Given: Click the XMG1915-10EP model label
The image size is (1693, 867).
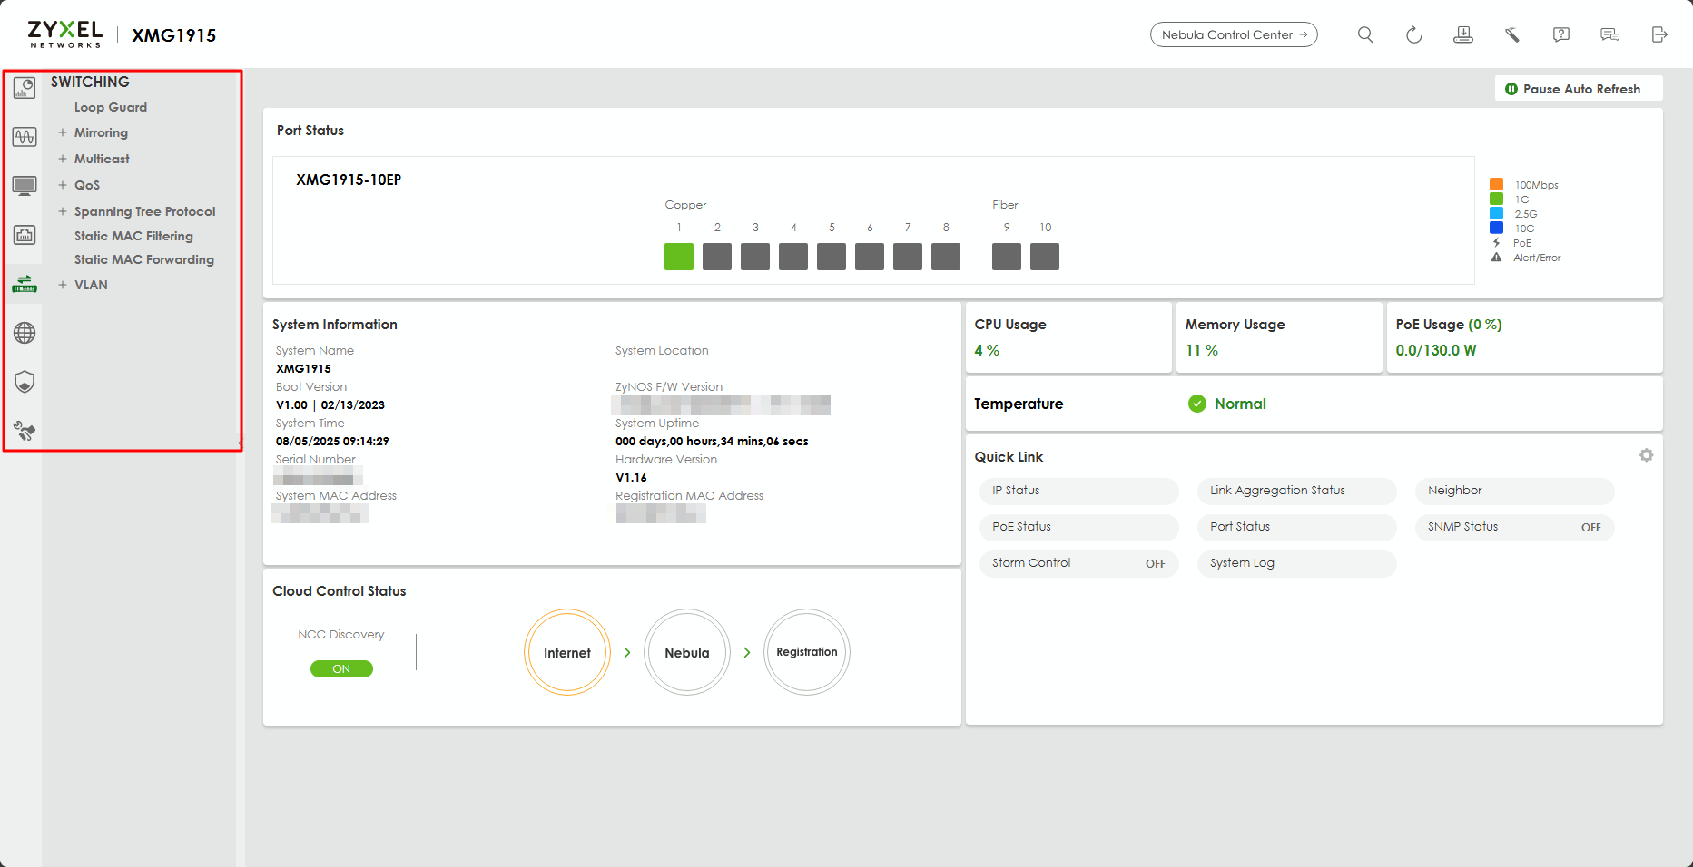Looking at the screenshot, I should click(349, 180).
